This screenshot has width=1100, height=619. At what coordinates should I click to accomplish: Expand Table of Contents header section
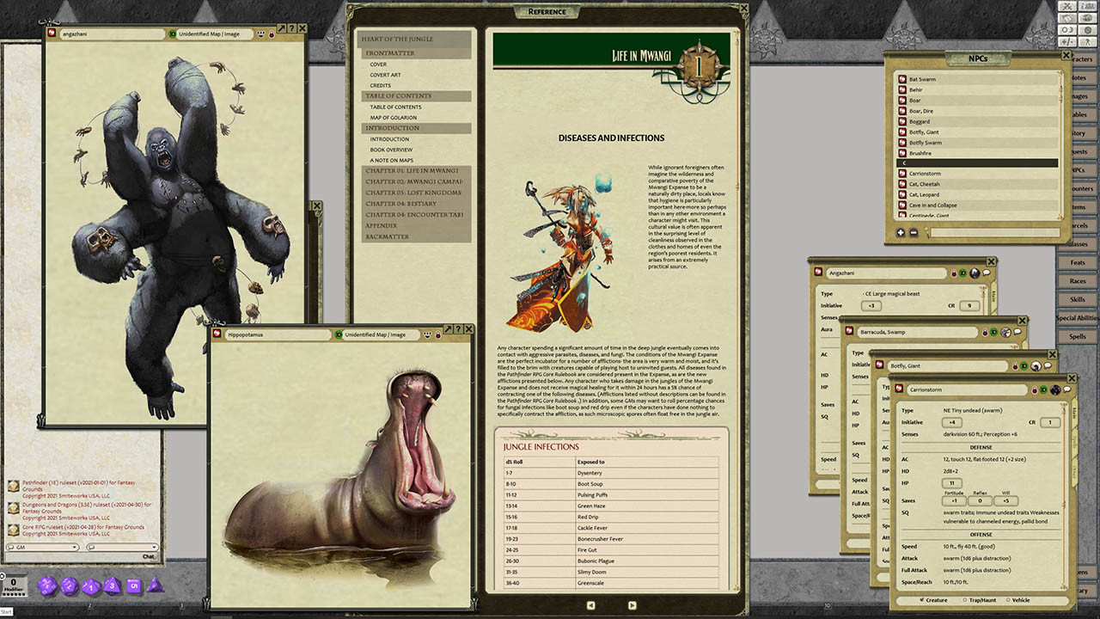point(414,95)
